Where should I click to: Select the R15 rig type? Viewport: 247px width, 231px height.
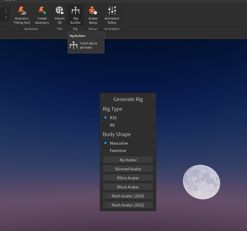click(x=106, y=117)
